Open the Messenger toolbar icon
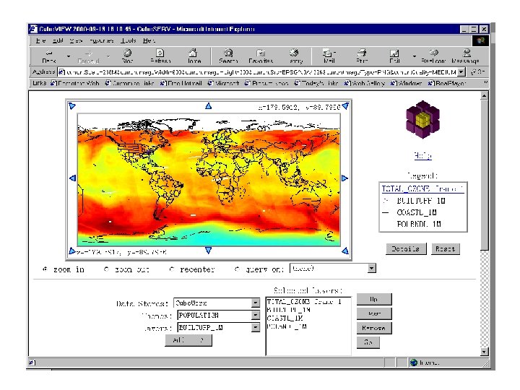 [466, 56]
